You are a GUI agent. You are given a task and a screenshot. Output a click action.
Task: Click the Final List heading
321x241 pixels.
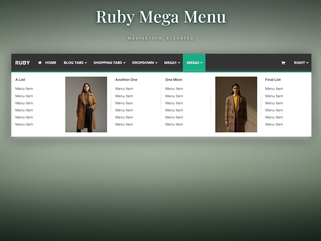coord(273,80)
